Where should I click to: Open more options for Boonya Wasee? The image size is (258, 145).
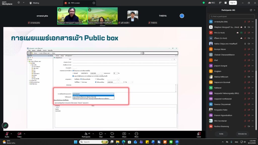(252, 49)
